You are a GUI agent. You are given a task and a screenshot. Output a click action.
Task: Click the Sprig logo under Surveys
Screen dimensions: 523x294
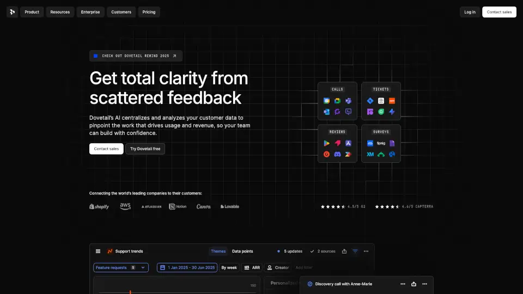(x=381, y=143)
